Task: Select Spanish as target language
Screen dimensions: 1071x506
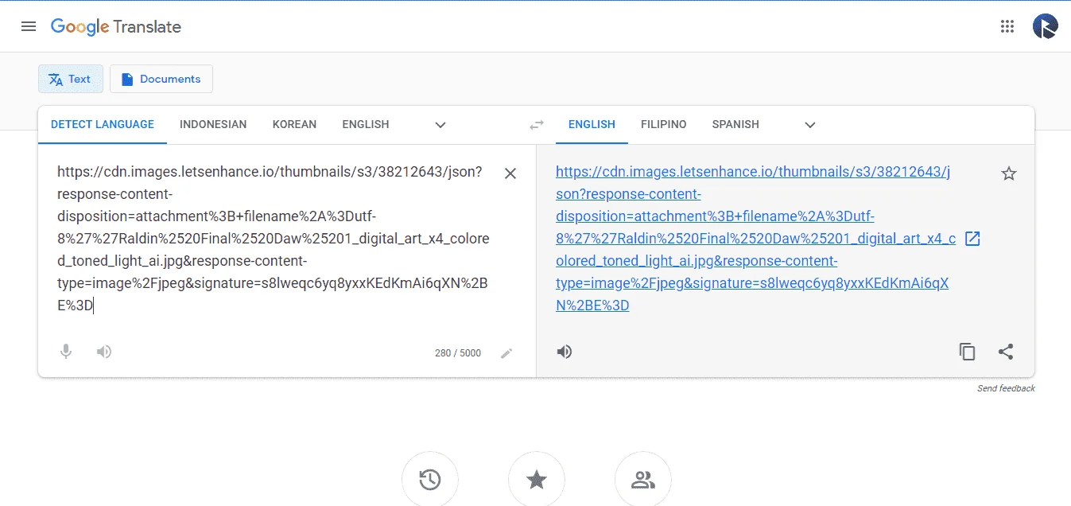Action: coord(735,124)
